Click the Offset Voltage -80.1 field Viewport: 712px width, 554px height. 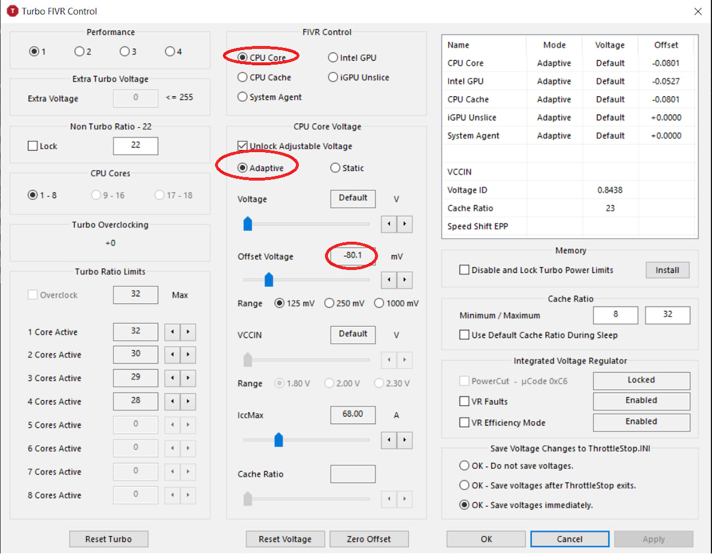pyautogui.click(x=353, y=256)
